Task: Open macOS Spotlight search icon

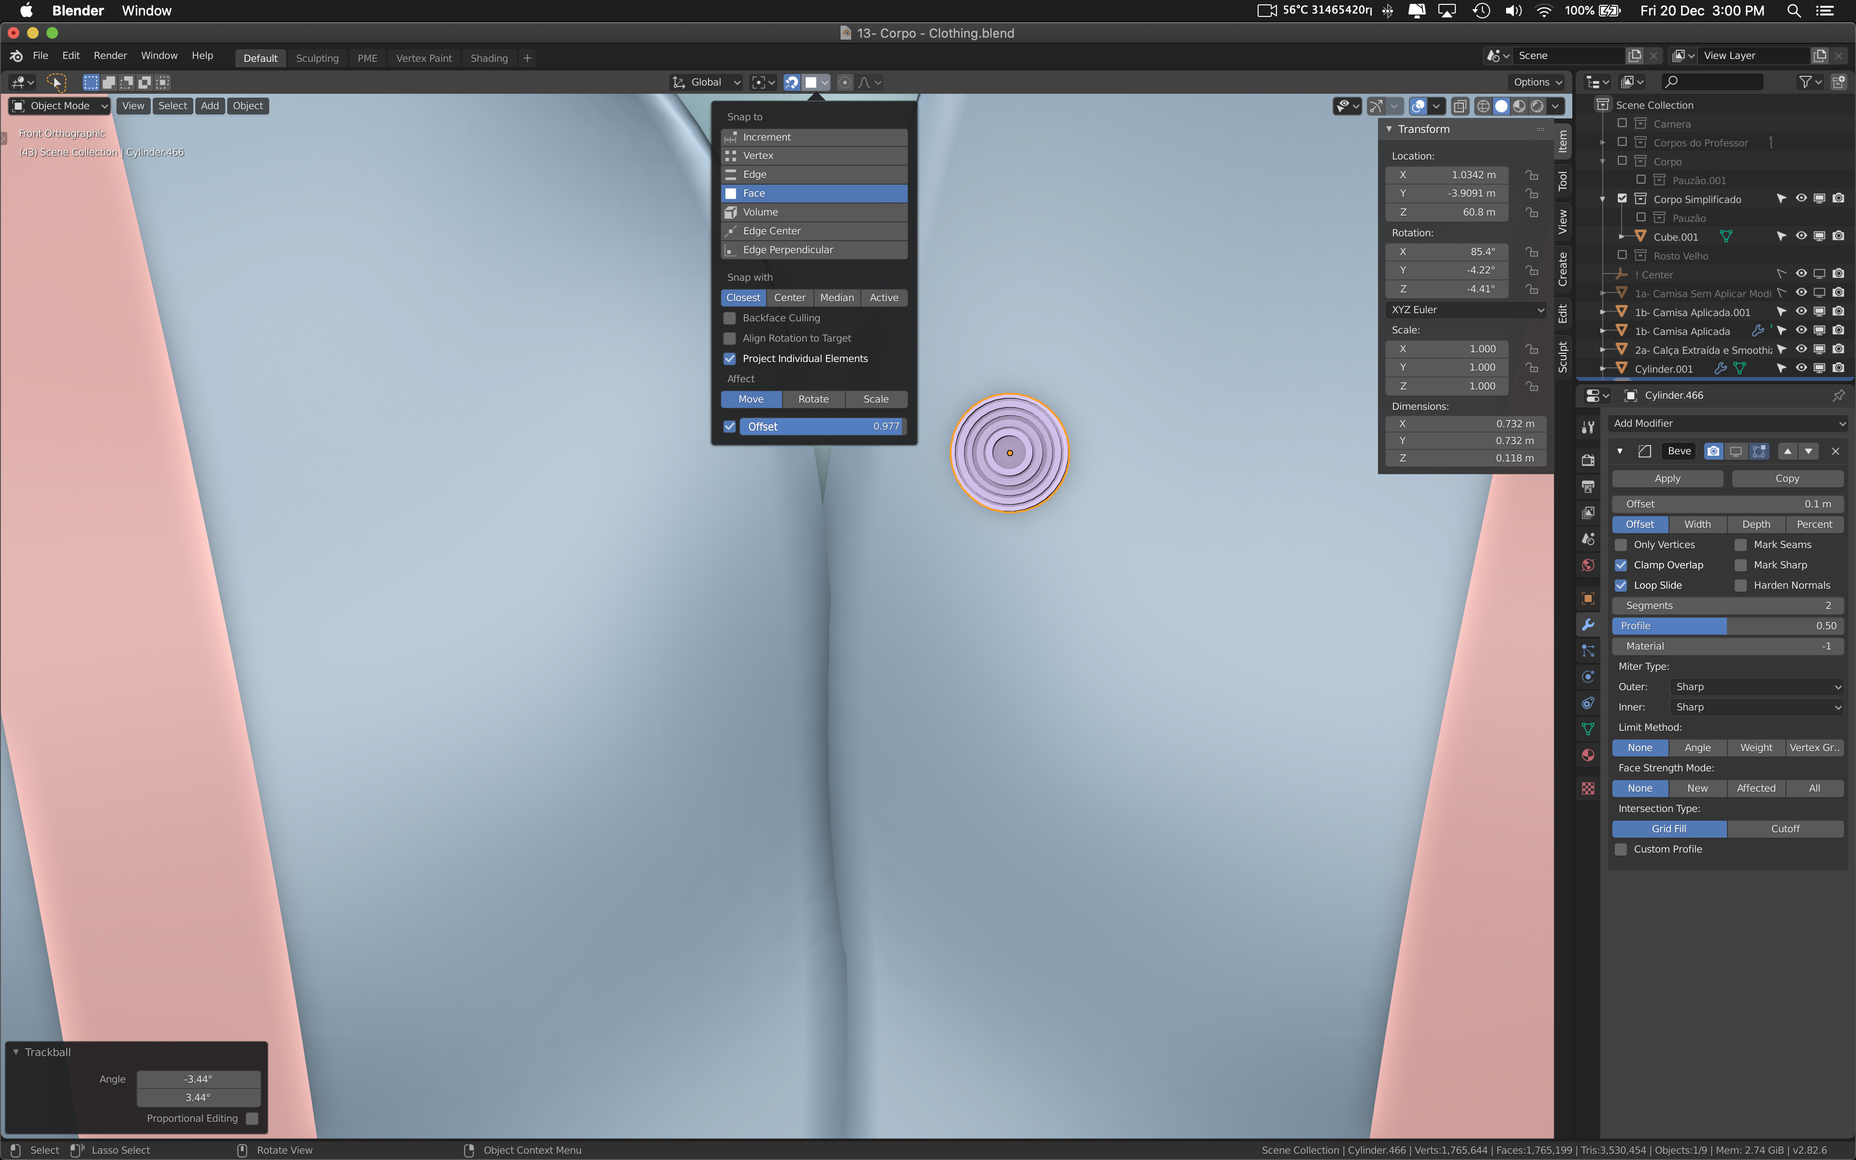Action: pos(1793,11)
